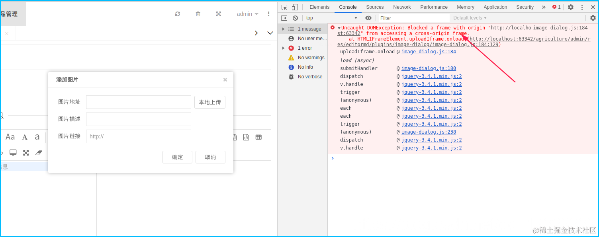
Task: Click the eye live expression icon
Action: click(x=368, y=18)
